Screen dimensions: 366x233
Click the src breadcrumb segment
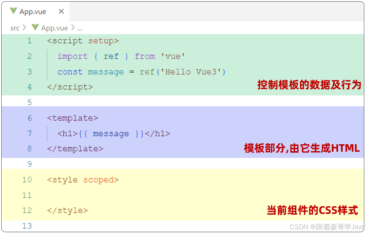(x=15, y=28)
